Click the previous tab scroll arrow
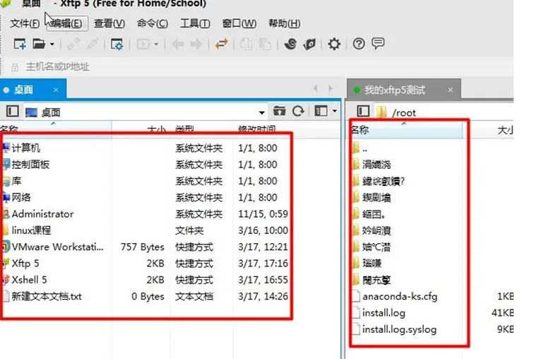 coord(316,89)
